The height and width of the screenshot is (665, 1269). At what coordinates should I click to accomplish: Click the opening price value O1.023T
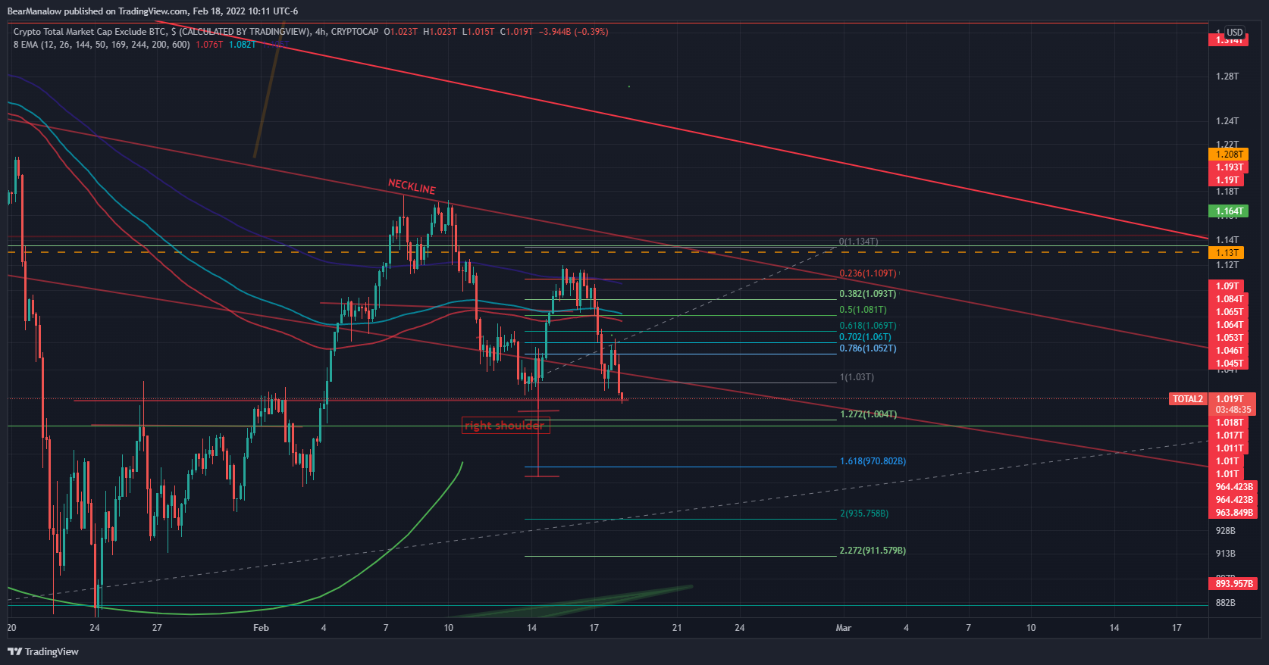point(400,32)
